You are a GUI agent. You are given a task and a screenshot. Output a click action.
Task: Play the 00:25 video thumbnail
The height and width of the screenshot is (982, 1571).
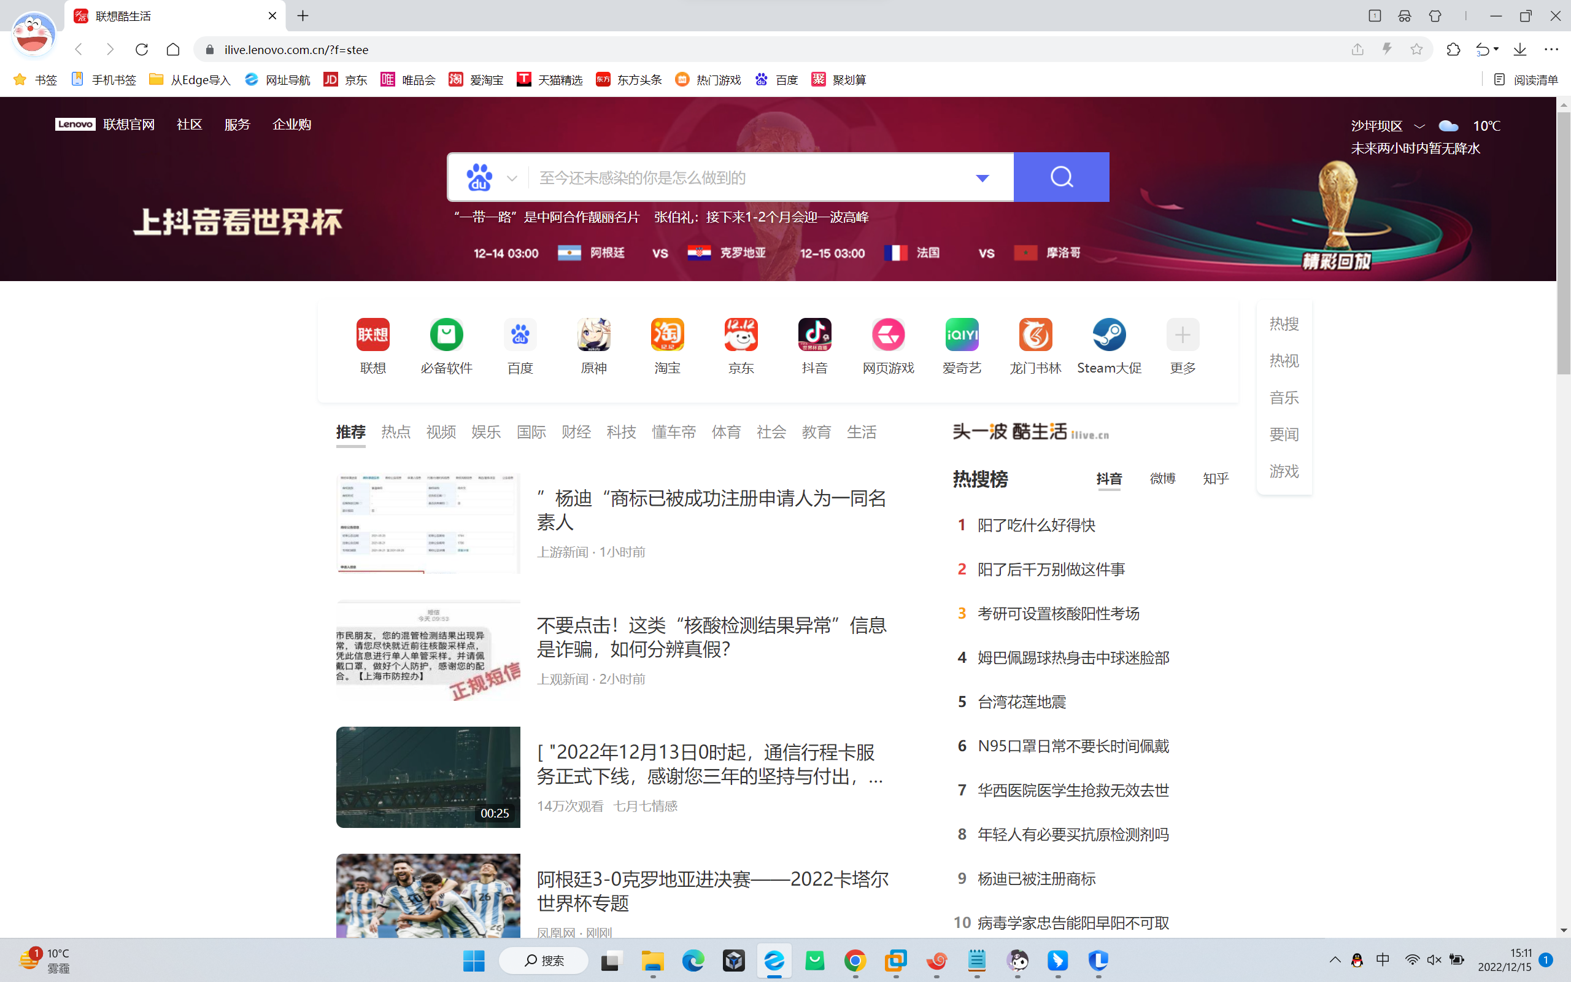coord(428,777)
